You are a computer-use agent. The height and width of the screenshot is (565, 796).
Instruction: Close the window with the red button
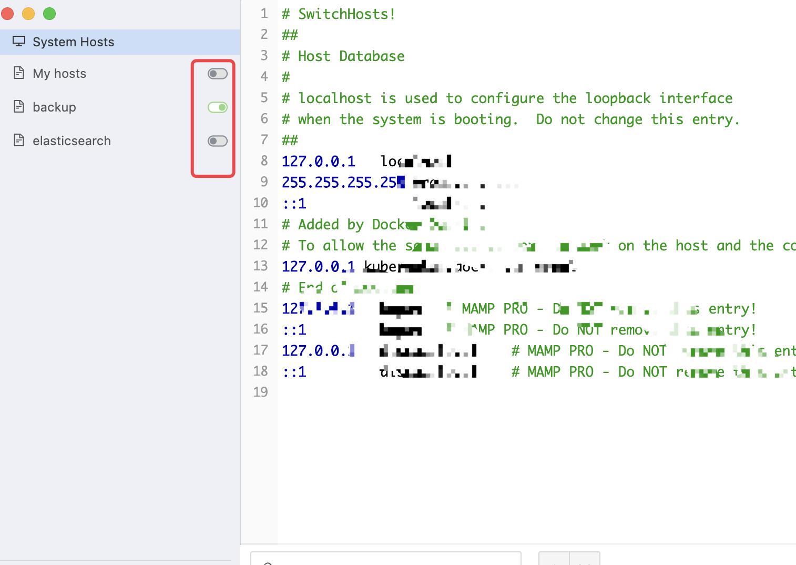[x=7, y=14]
